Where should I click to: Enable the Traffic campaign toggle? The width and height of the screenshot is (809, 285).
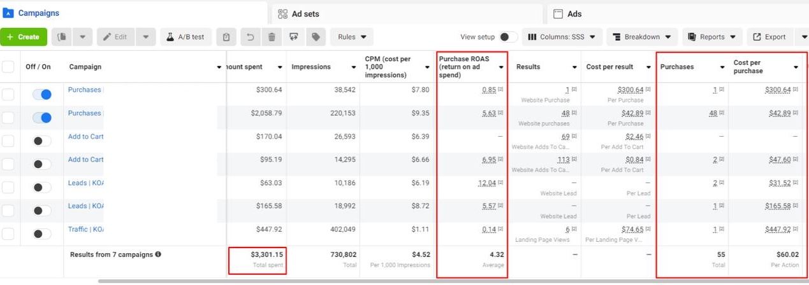[42, 233]
